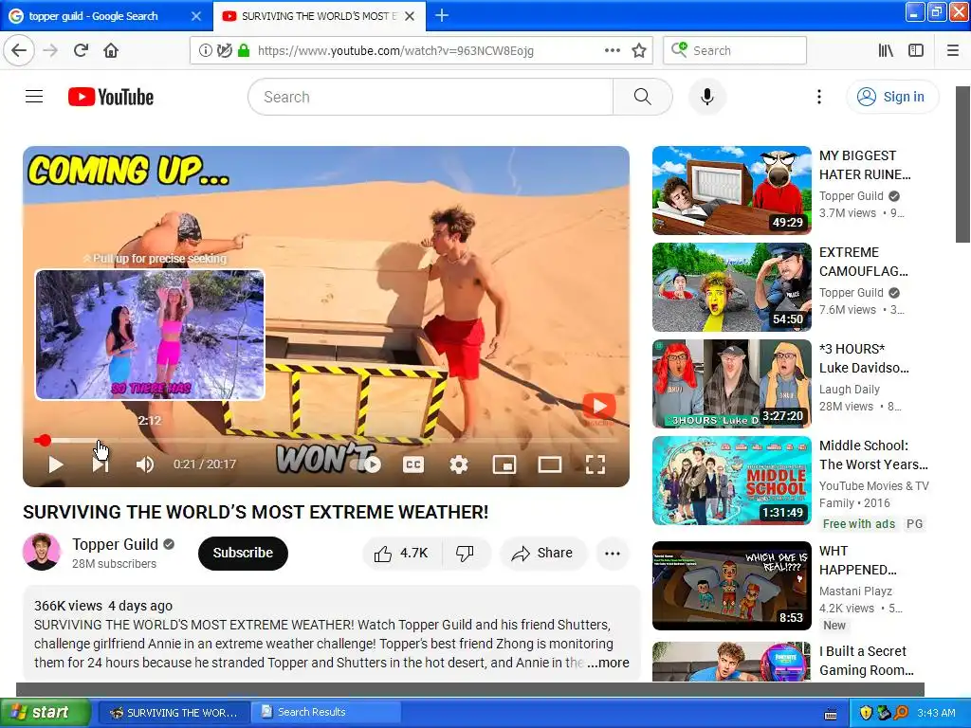Image resolution: width=971 pixels, height=728 pixels.
Task: Mute the video volume
Action: [x=145, y=464]
